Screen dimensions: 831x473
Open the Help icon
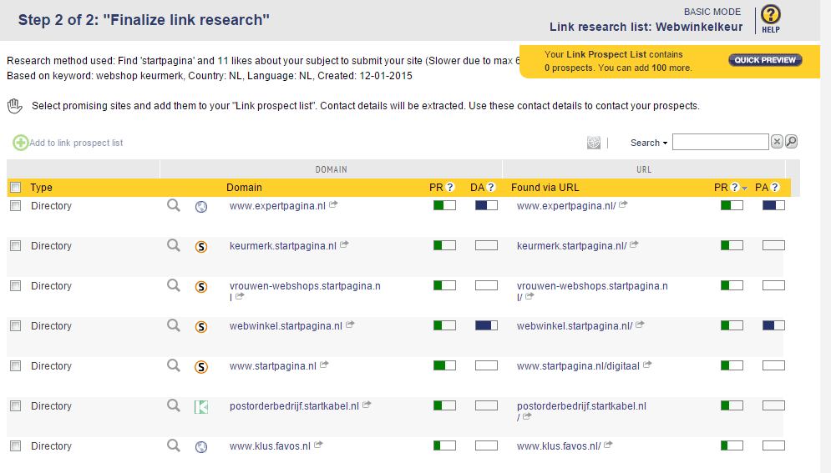click(x=770, y=18)
